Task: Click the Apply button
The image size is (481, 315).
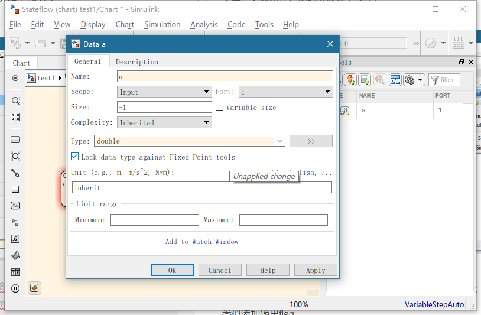Action: [x=316, y=270]
